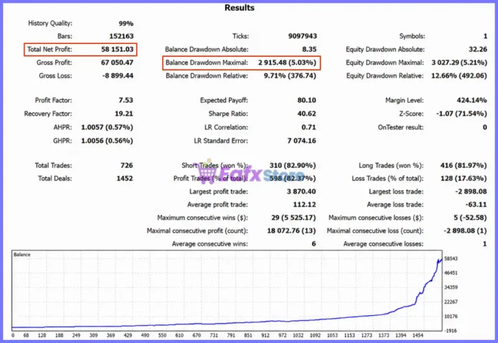Click the Total Net Profit value 58 151.03
The height and width of the screenshot is (343, 498).
click(117, 49)
